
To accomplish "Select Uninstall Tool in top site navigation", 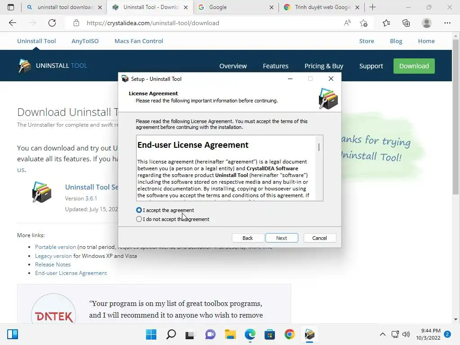I will [x=36, y=41].
